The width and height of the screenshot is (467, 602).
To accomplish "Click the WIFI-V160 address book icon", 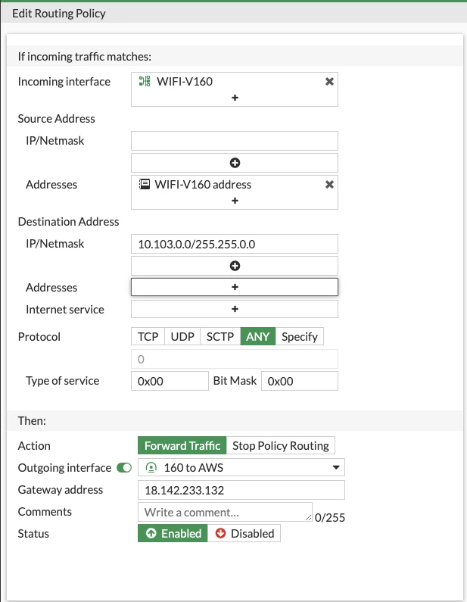I will point(145,184).
